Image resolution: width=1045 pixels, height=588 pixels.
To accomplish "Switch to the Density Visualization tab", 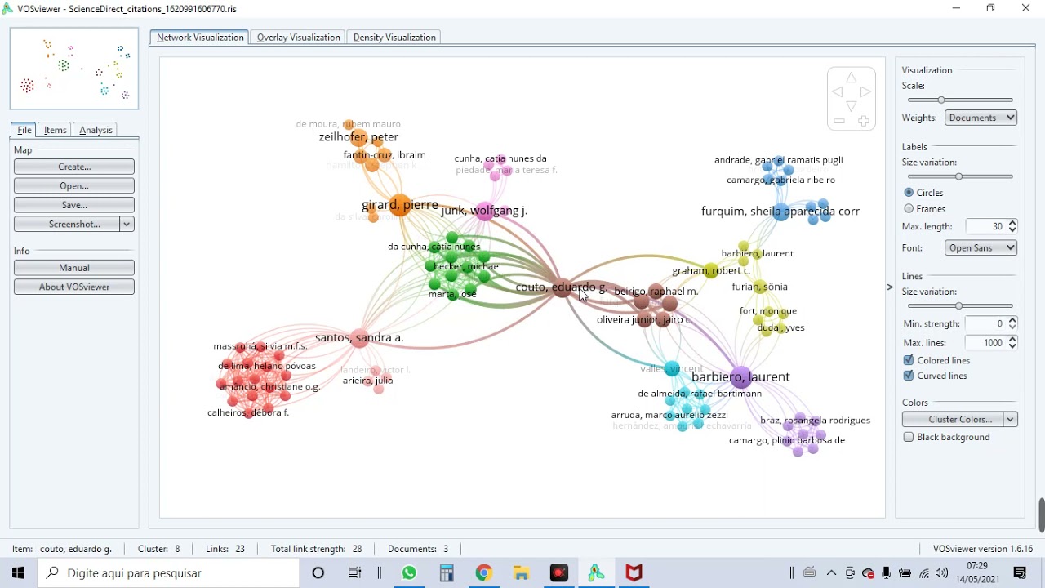I will tap(394, 38).
